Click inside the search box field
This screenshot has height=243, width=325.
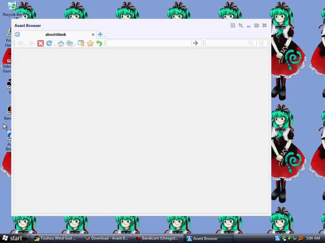click(x=226, y=43)
